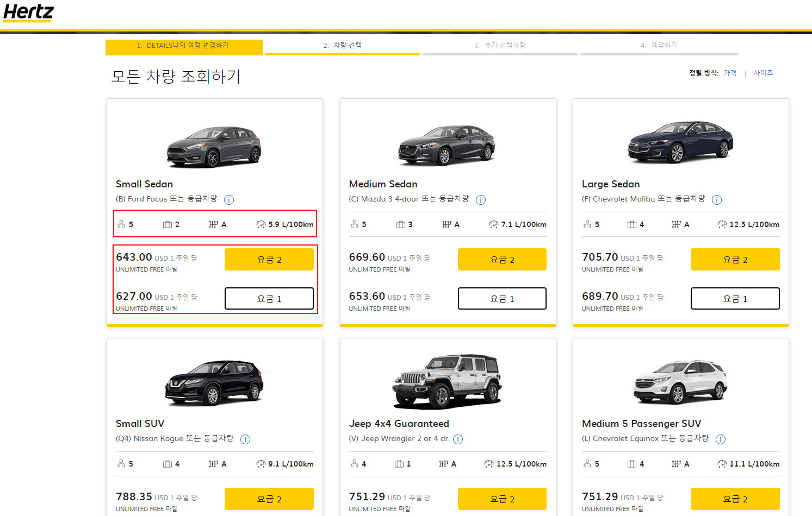Click the Jeep 4x4 Guaranteed title

(x=399, y=424)
